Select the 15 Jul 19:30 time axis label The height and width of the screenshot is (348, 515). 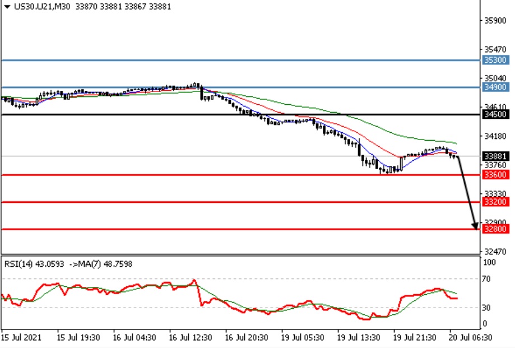78,338
